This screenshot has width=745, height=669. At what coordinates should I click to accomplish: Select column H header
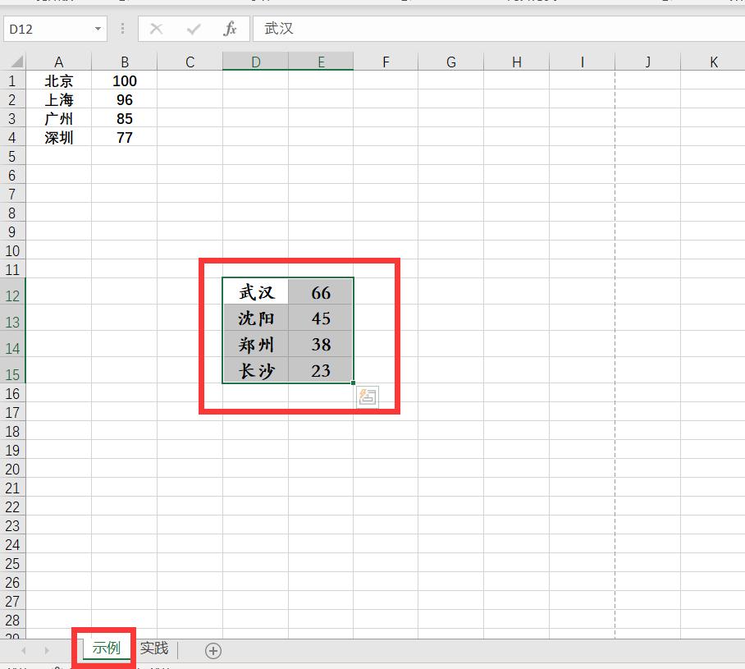516,62
